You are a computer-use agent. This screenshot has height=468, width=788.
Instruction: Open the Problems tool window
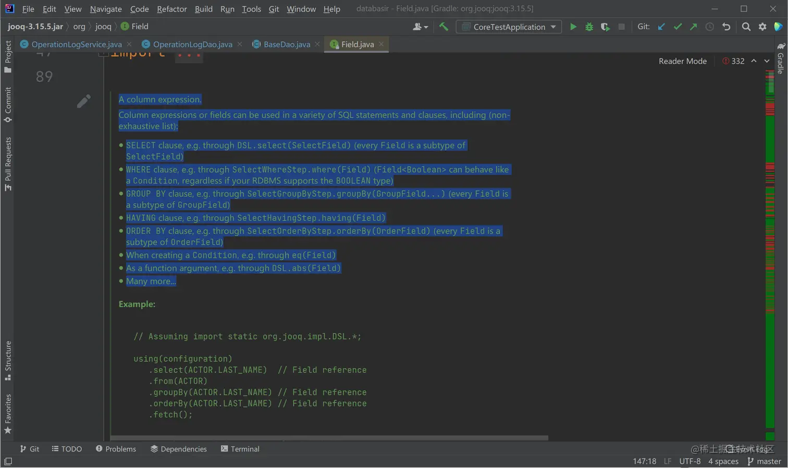tap(116, 449)
